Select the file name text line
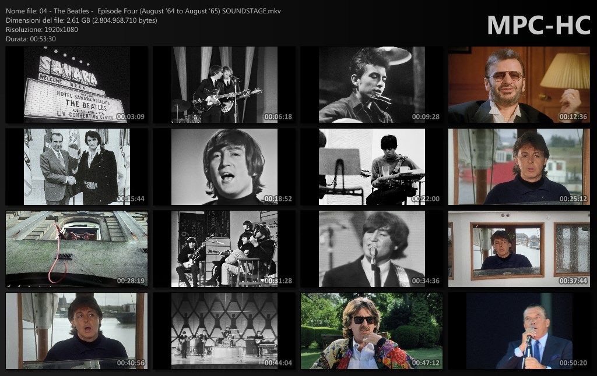 coord(143,11)
